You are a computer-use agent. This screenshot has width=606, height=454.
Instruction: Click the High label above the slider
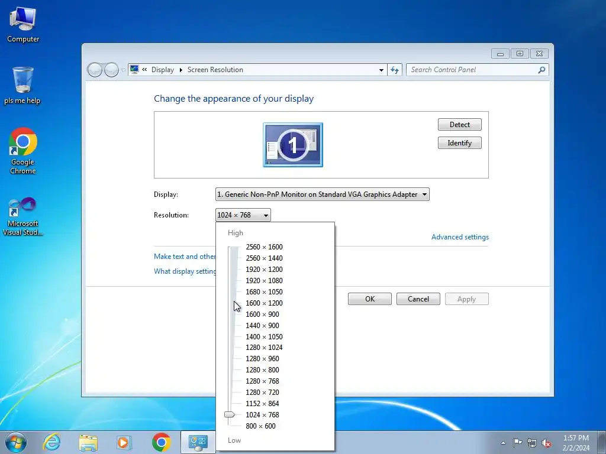[x=236, y=233]
